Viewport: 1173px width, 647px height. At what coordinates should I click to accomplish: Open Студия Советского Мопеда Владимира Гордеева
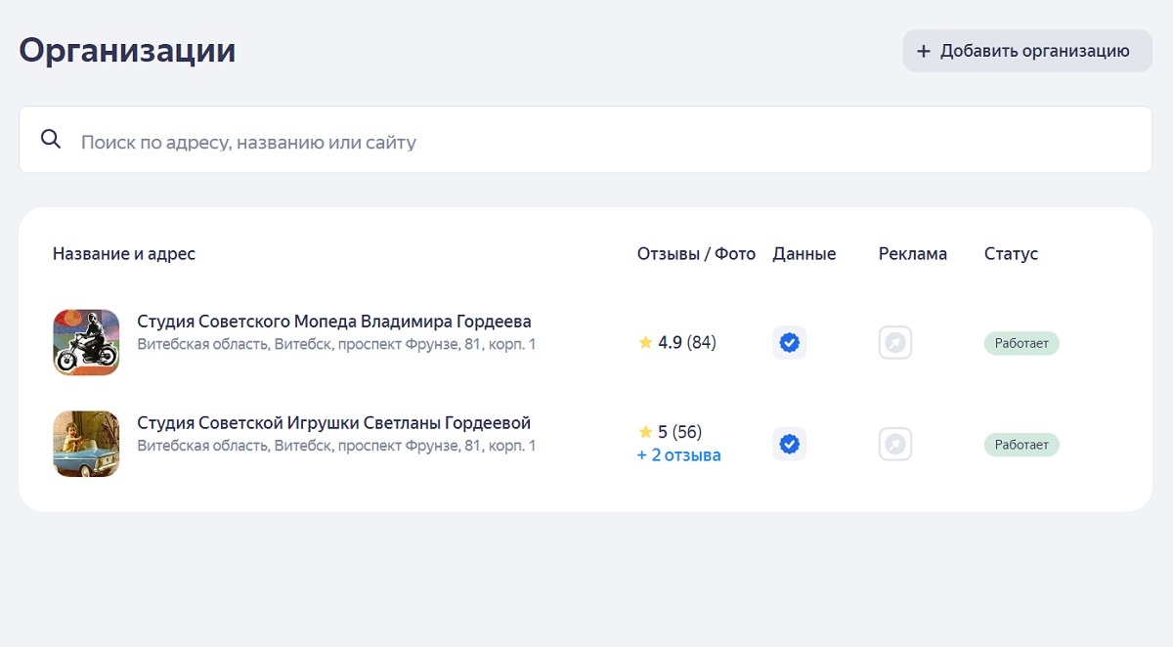[x=334, y=322]
